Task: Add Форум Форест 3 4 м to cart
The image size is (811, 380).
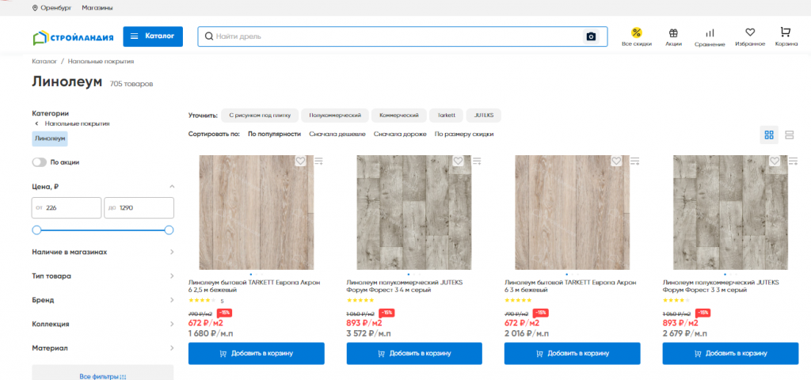Action: 414,354
